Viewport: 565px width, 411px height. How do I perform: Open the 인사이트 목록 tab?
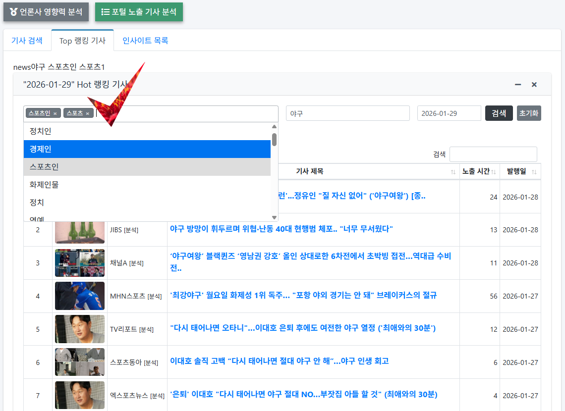[x=145, y=41]
